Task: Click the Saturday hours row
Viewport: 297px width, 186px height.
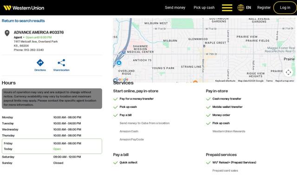Action: [52, 157]
